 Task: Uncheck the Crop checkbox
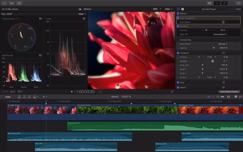pos(178,82)
